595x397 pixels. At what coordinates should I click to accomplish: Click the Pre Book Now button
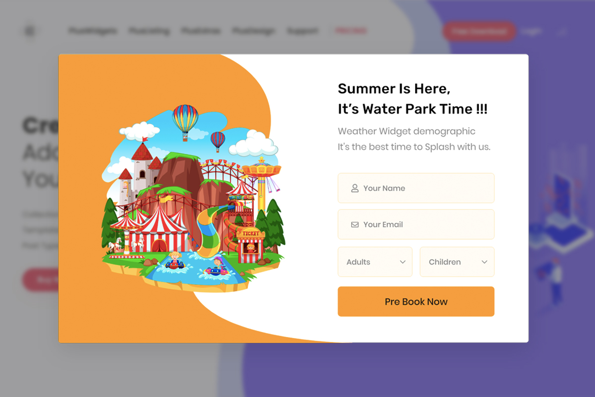pos(416,301)
